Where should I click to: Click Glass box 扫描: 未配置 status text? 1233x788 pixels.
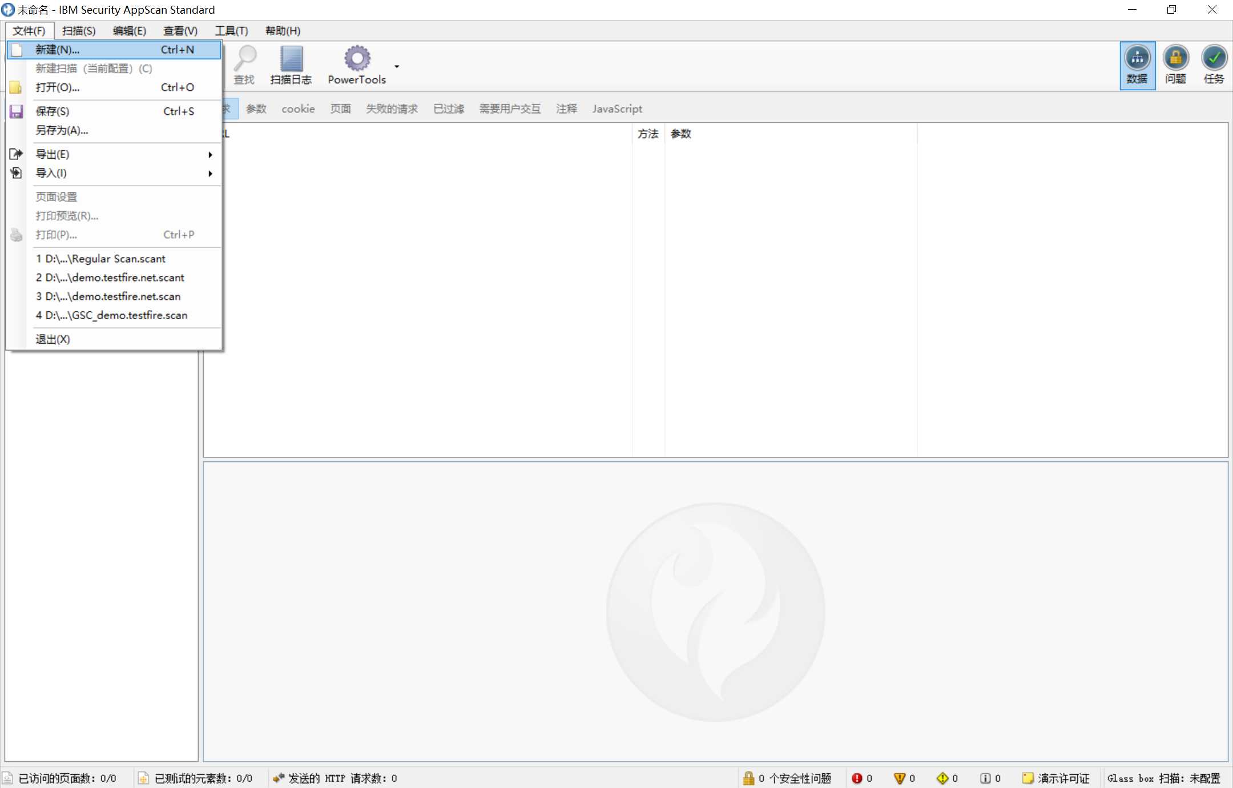coord(1163,778)
